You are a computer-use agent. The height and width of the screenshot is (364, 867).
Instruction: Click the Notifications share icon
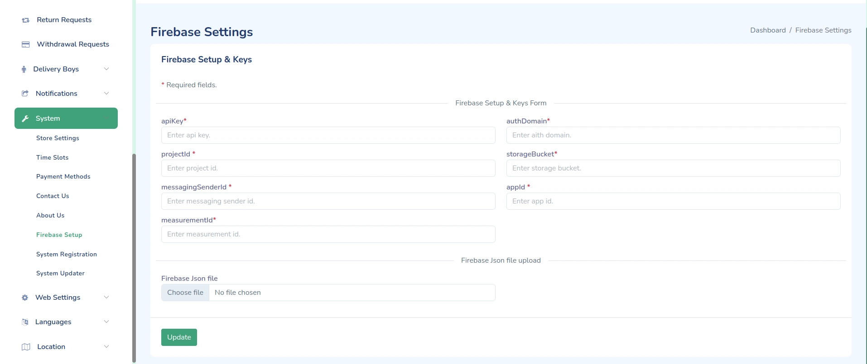[x=25, y=94]
